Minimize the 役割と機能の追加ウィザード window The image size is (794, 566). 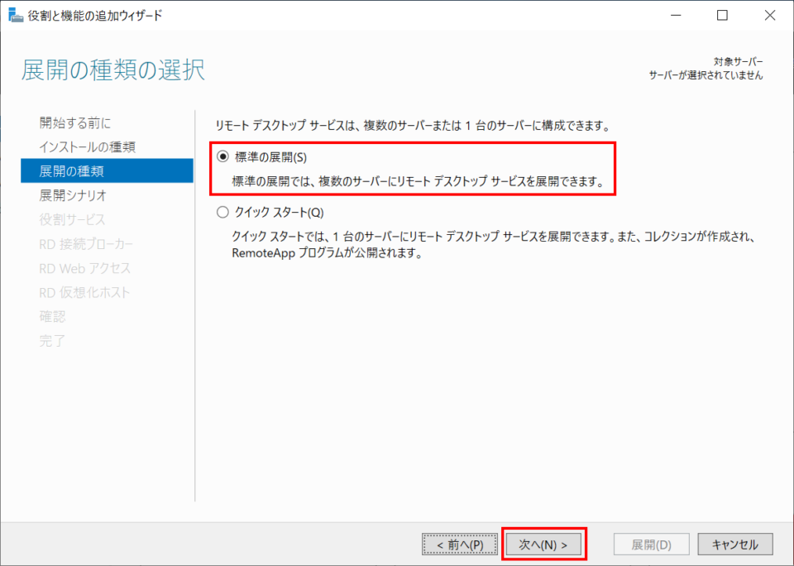[676, 15]
